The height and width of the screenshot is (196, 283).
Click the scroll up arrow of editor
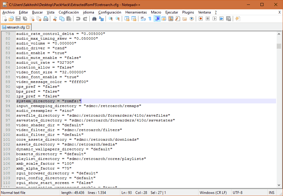(x=279, y=34)
